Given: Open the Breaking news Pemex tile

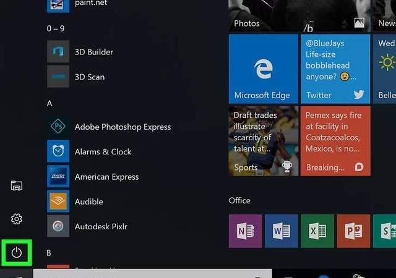Looking at the screenshot, I should pyautogui.click(x=335, y=141).
